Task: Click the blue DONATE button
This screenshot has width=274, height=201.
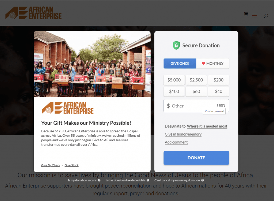Action: (x=196, y=158)
